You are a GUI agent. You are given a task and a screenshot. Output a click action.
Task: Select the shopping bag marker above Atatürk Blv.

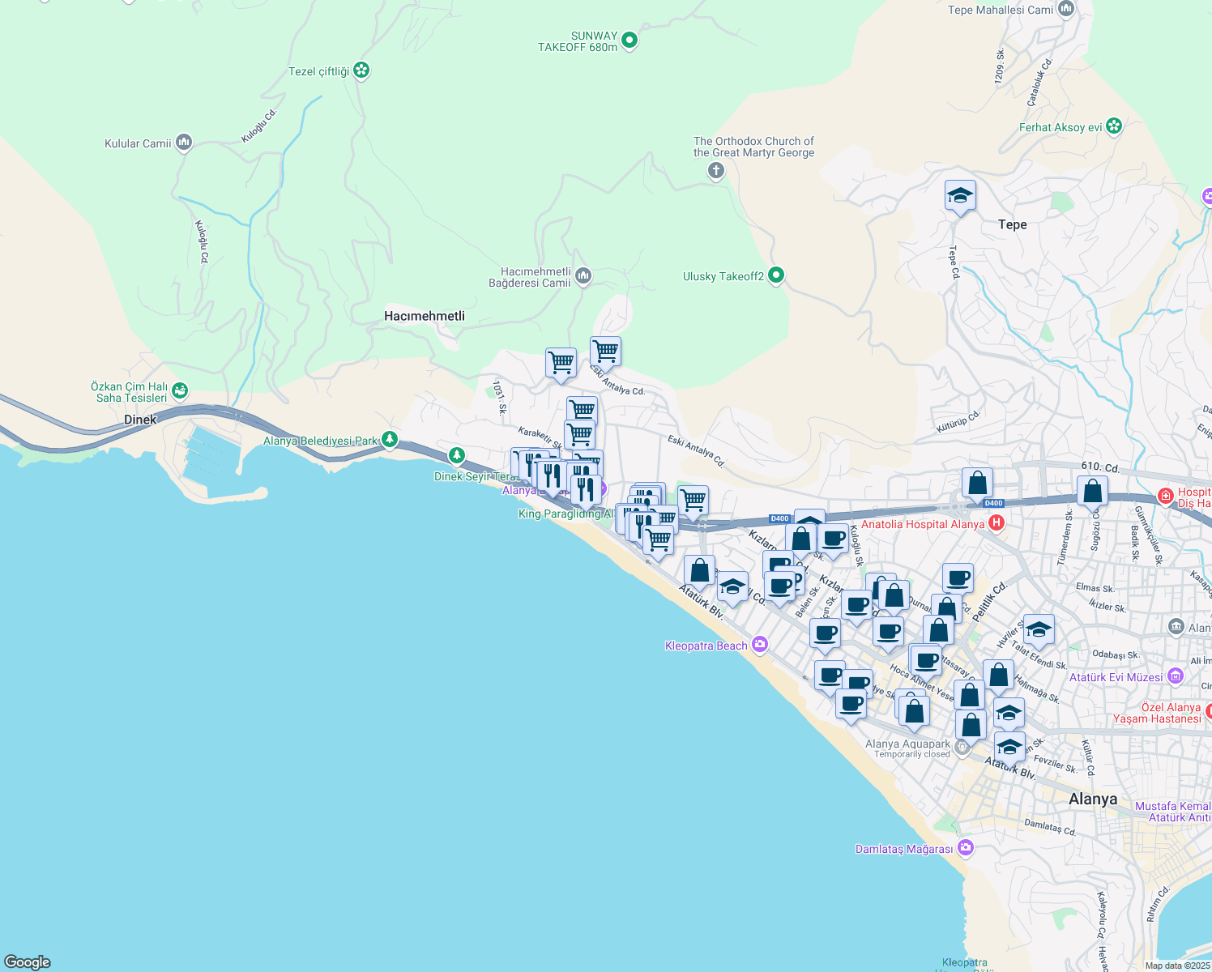coord(699,571)
